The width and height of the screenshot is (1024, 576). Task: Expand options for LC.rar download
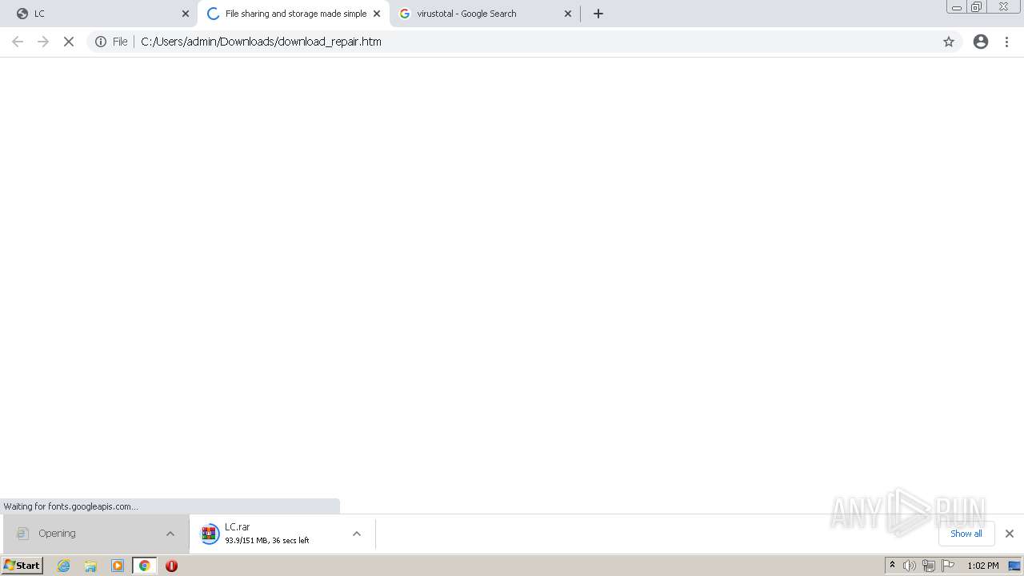[x=357, y=534]
